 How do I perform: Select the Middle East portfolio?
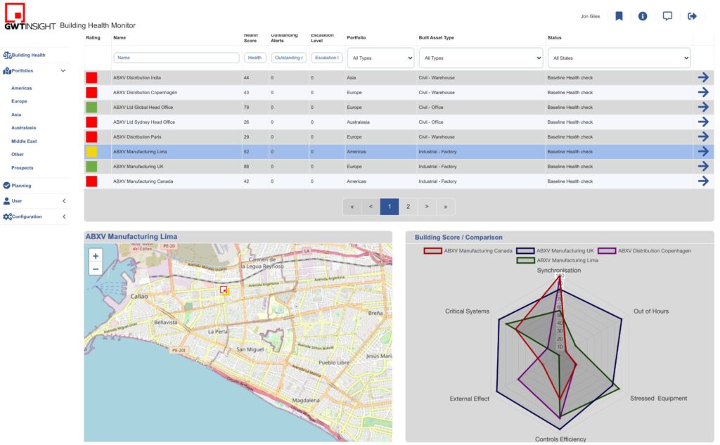(x=24, y=141)
